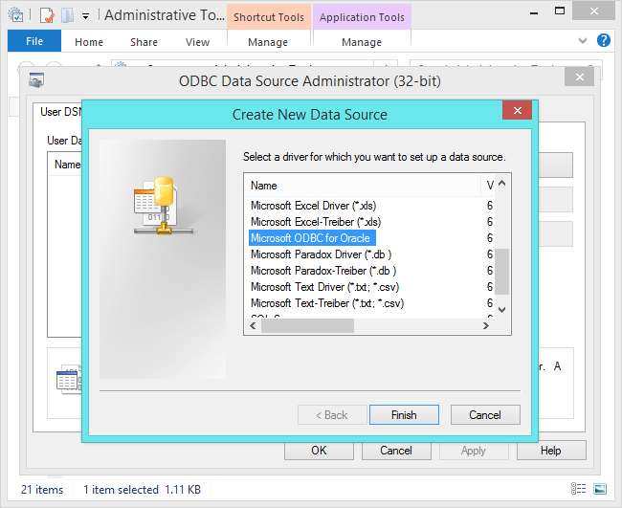Image resolution: width=622 pixels, height=508 pixels.
Task: Click Cancel in ODBC Data Source Administrator
Action: [x=396, y=451]
